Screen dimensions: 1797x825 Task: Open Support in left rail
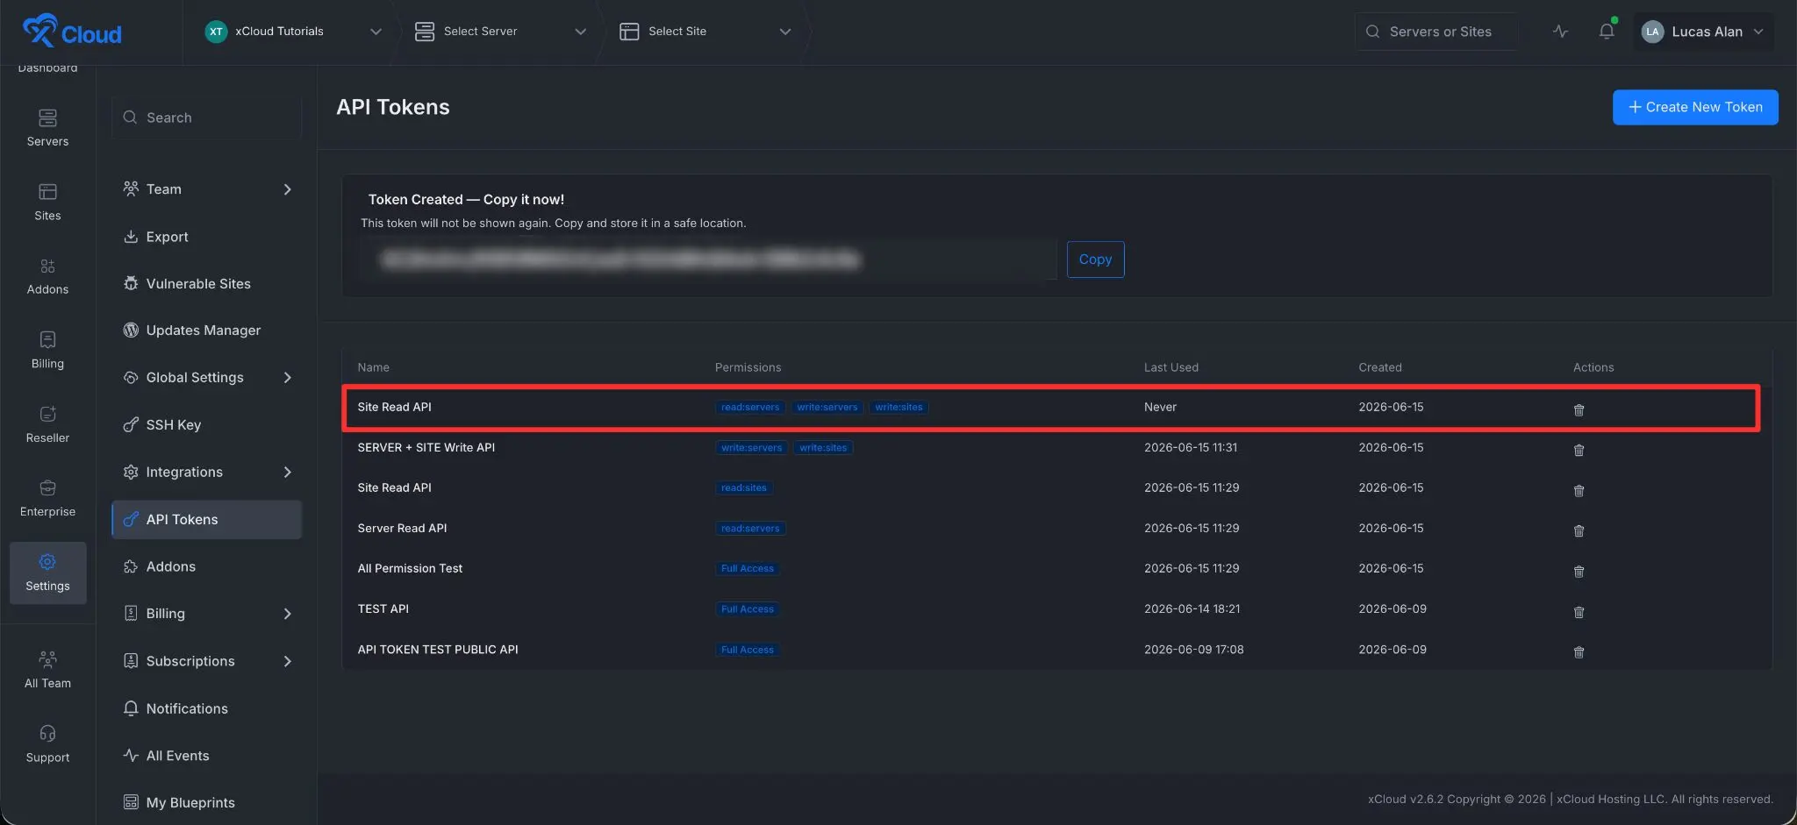[47, 743]
